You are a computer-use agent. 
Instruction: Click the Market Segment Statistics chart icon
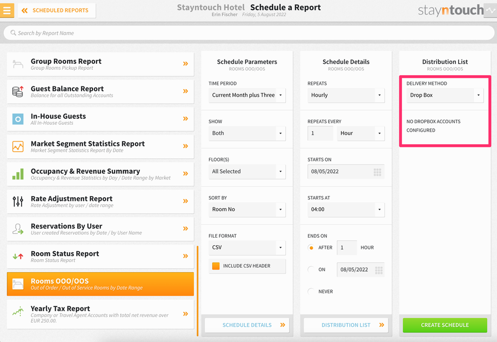pos(18,146)
